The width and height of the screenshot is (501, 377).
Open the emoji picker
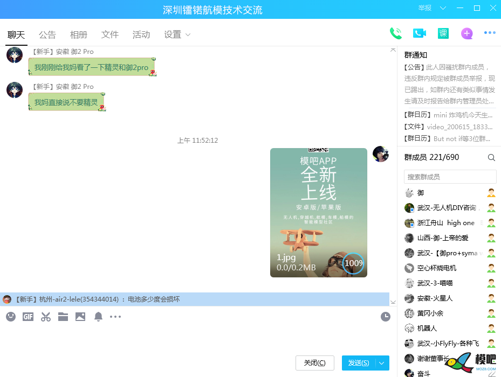coord(11,317)
